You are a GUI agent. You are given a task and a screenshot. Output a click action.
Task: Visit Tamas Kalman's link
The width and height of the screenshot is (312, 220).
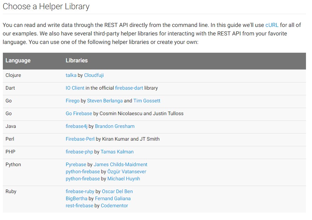(x=117, y=152)
